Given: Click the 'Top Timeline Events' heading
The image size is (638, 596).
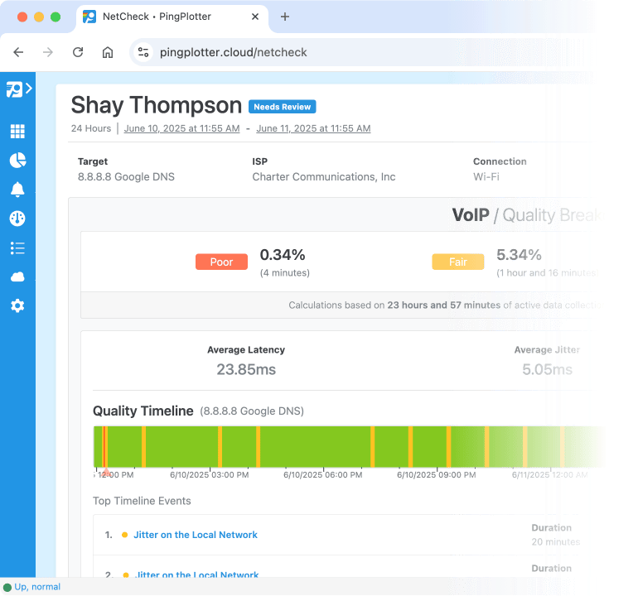Looking at the screenshot, I should point(142,501).
